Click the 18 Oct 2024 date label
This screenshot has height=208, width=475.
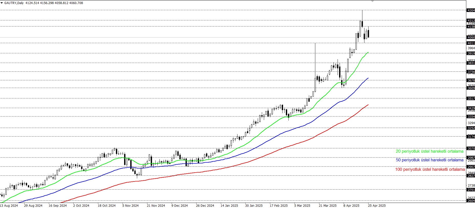pos(107,205)
